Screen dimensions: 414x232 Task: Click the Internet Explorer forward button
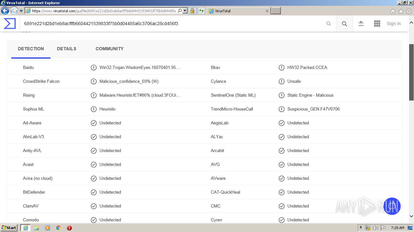pyautogui.click(x=14, y=11)
